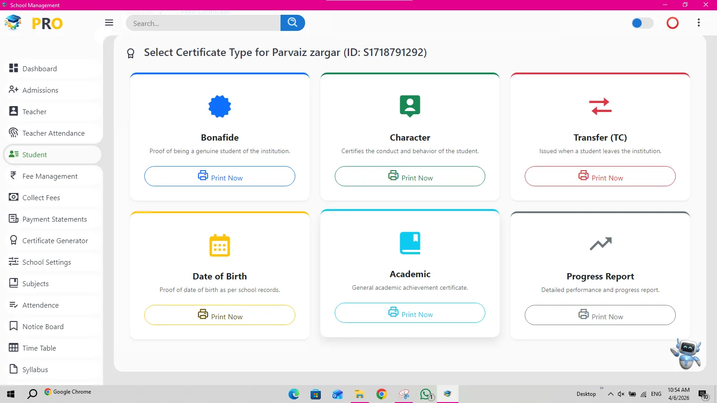The width and height of the screenshot is (717, 403).
Task: Click the Time Table grid icon
Action: pyautogui.click(x=14, y=347)
